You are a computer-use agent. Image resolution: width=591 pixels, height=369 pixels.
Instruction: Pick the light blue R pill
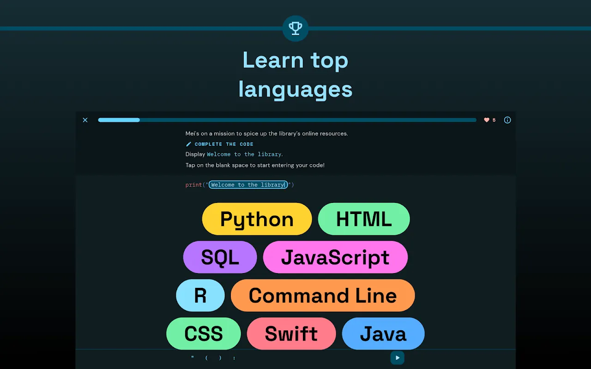pos(200,296)
